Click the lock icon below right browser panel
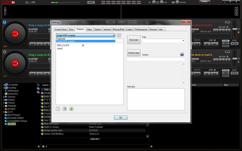The image size is (242, 151). pos(152,146)
